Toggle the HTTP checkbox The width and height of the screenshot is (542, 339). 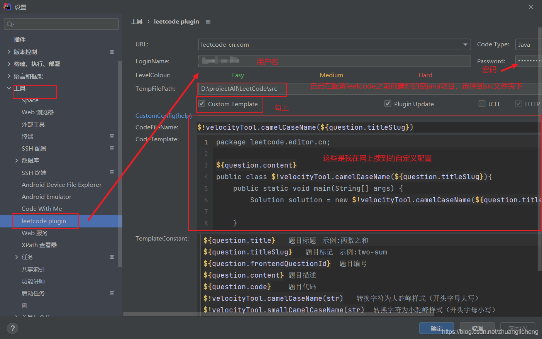[519, 103]
